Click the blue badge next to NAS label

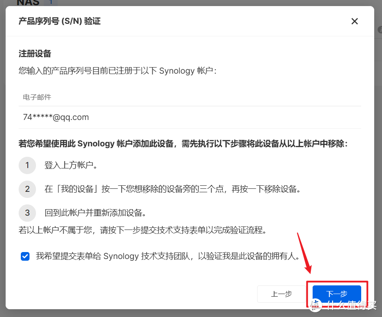click(51, 2)
